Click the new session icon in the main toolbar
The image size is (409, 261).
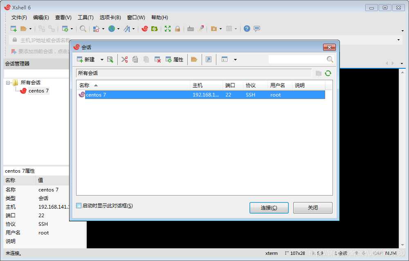(x=13, y=29)
